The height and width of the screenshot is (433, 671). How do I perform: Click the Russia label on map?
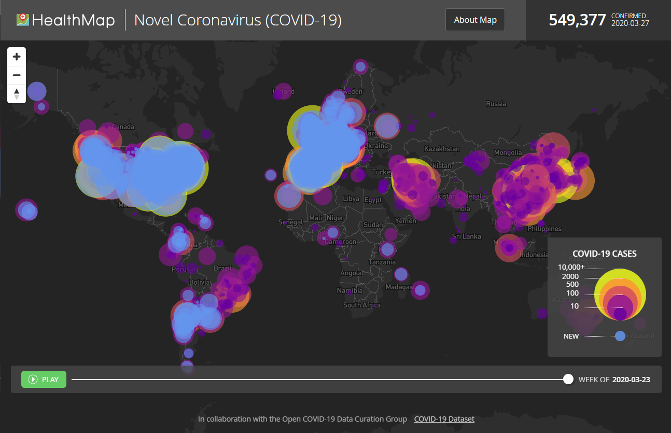(496, 104)
